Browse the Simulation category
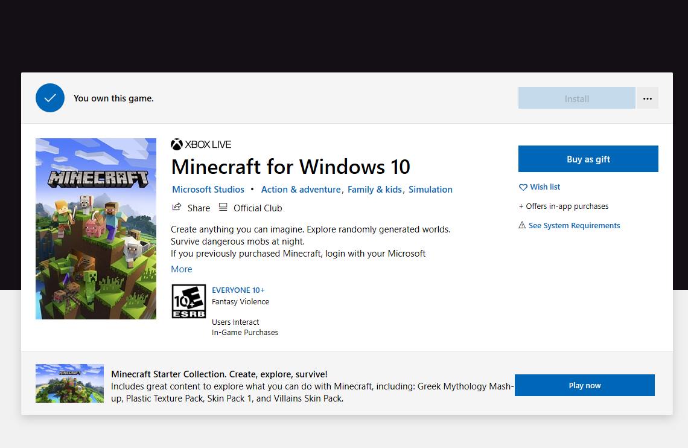The width and height of the screenshot is (688, 448). click(430, 190)
